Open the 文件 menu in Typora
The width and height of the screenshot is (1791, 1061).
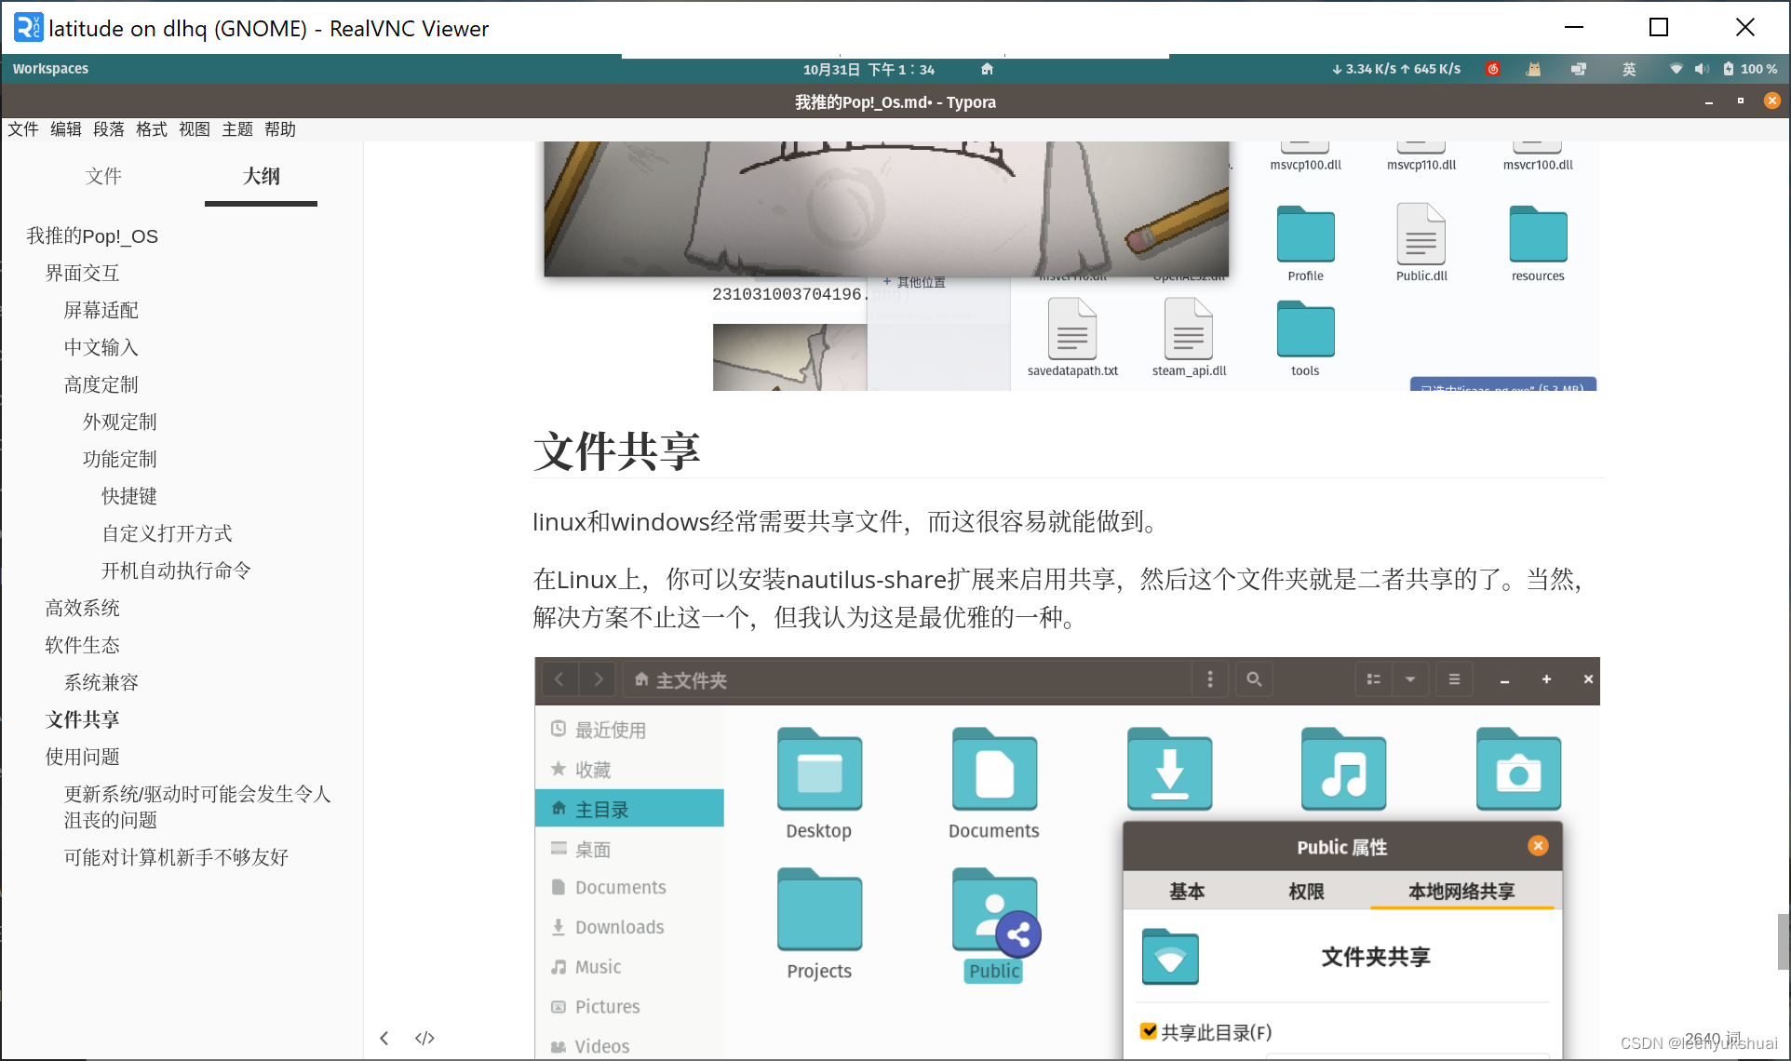tap(23, 129)
